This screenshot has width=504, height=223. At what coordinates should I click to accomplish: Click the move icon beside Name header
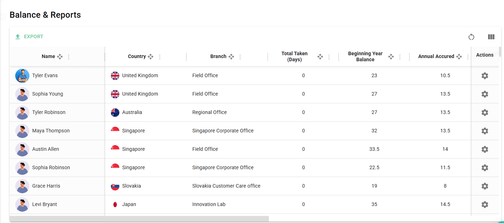60,57
